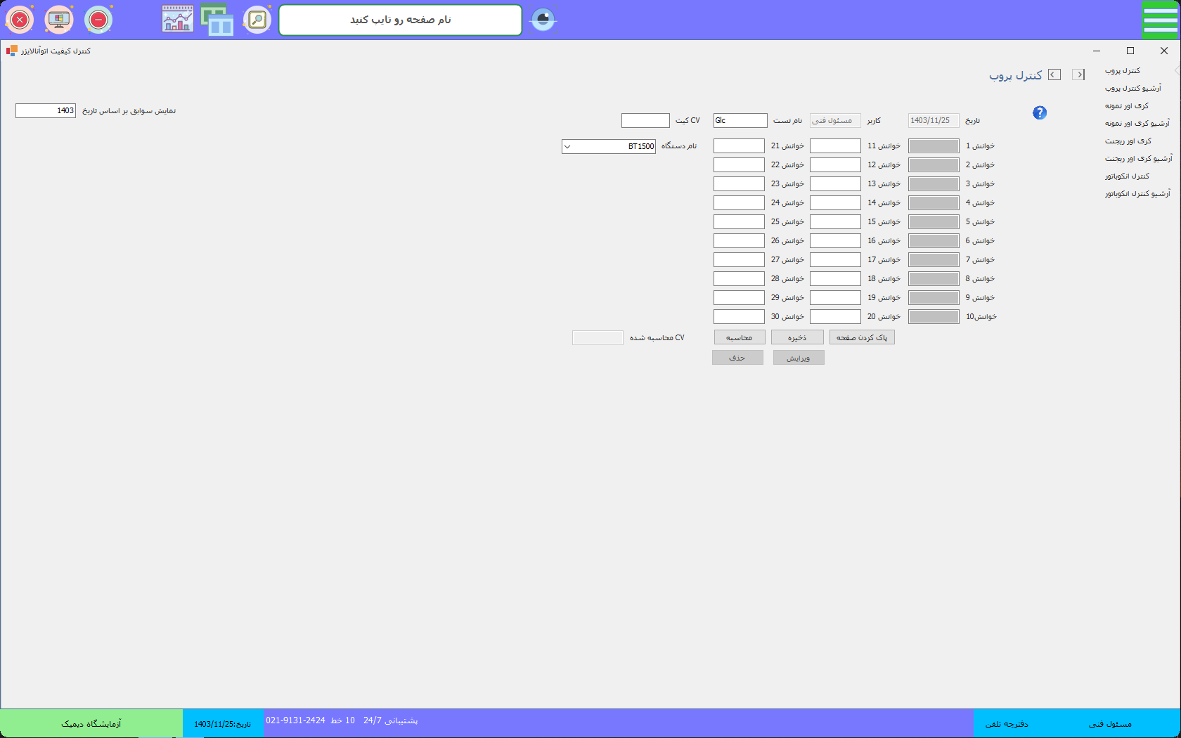Viewport: 1181px width, 738px height.
Task: Click the page name search box
Action: click(400, 20)
